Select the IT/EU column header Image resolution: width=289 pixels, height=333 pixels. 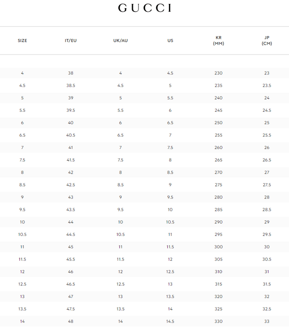tap(71, 40)
